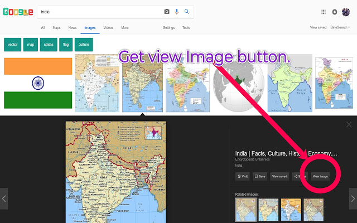Click the View image button
The height and width of the screenshot is (223, 357).
(x=320, y=176)
